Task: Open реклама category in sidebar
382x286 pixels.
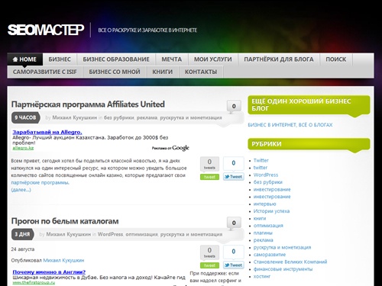Action: (x=264, y=240)
